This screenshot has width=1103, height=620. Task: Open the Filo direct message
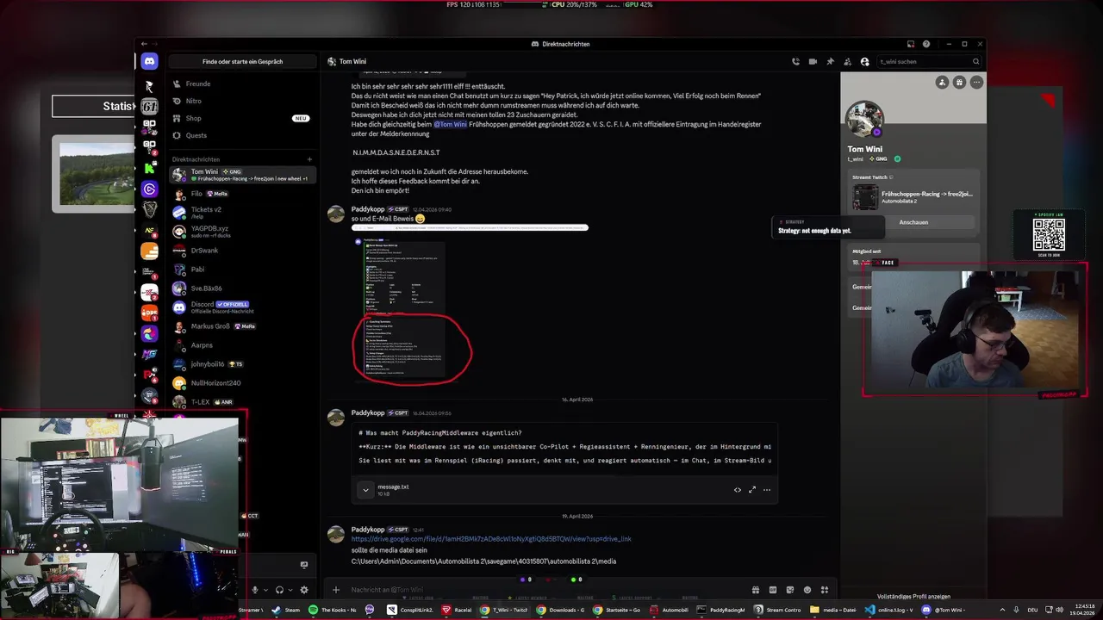pyautogui.click(x=242, y=194)
